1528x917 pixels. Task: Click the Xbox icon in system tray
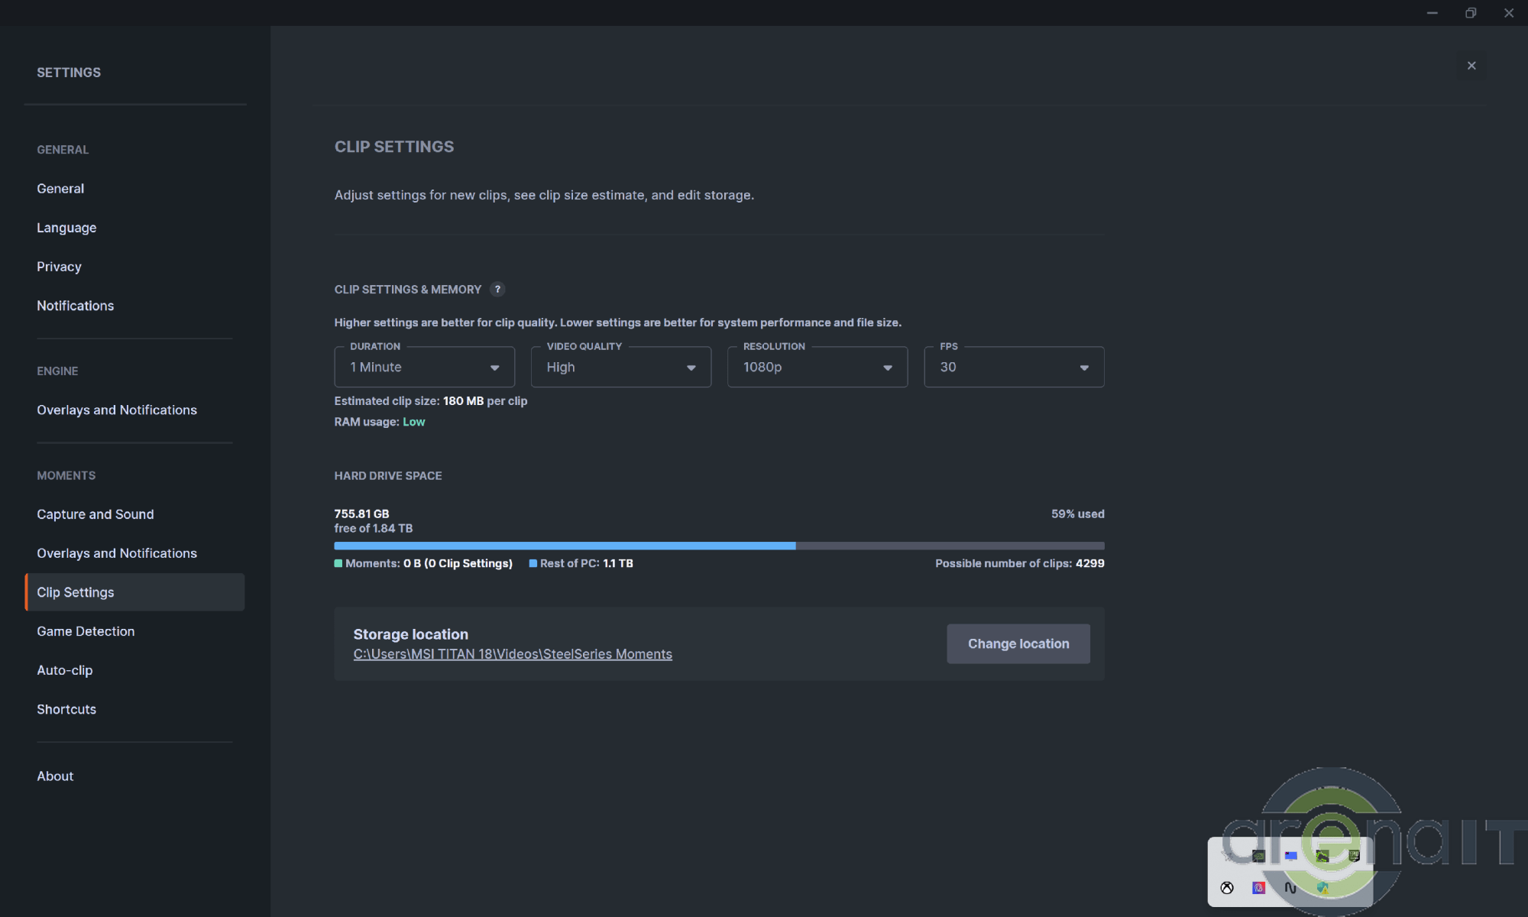click(x=1227, y=887)
